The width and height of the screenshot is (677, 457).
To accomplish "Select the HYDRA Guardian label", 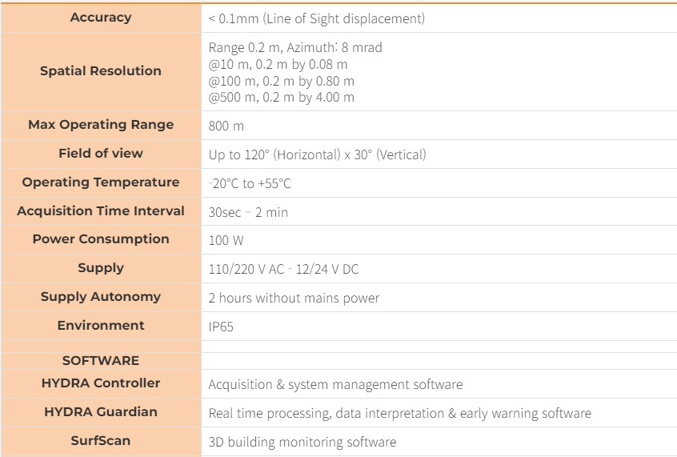I will 101,412.
